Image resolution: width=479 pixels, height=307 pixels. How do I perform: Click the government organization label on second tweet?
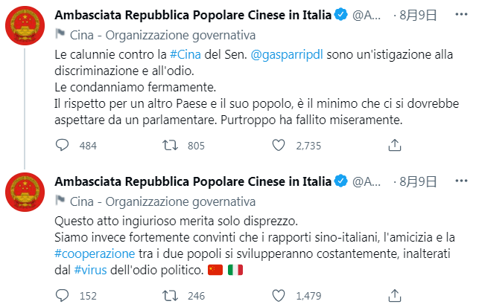coord(162,202)
